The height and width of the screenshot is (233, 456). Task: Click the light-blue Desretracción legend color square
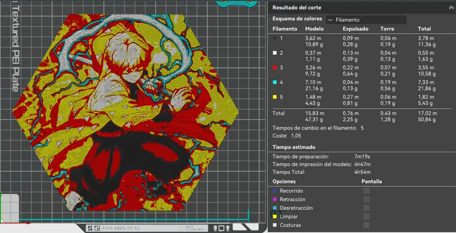275,208
